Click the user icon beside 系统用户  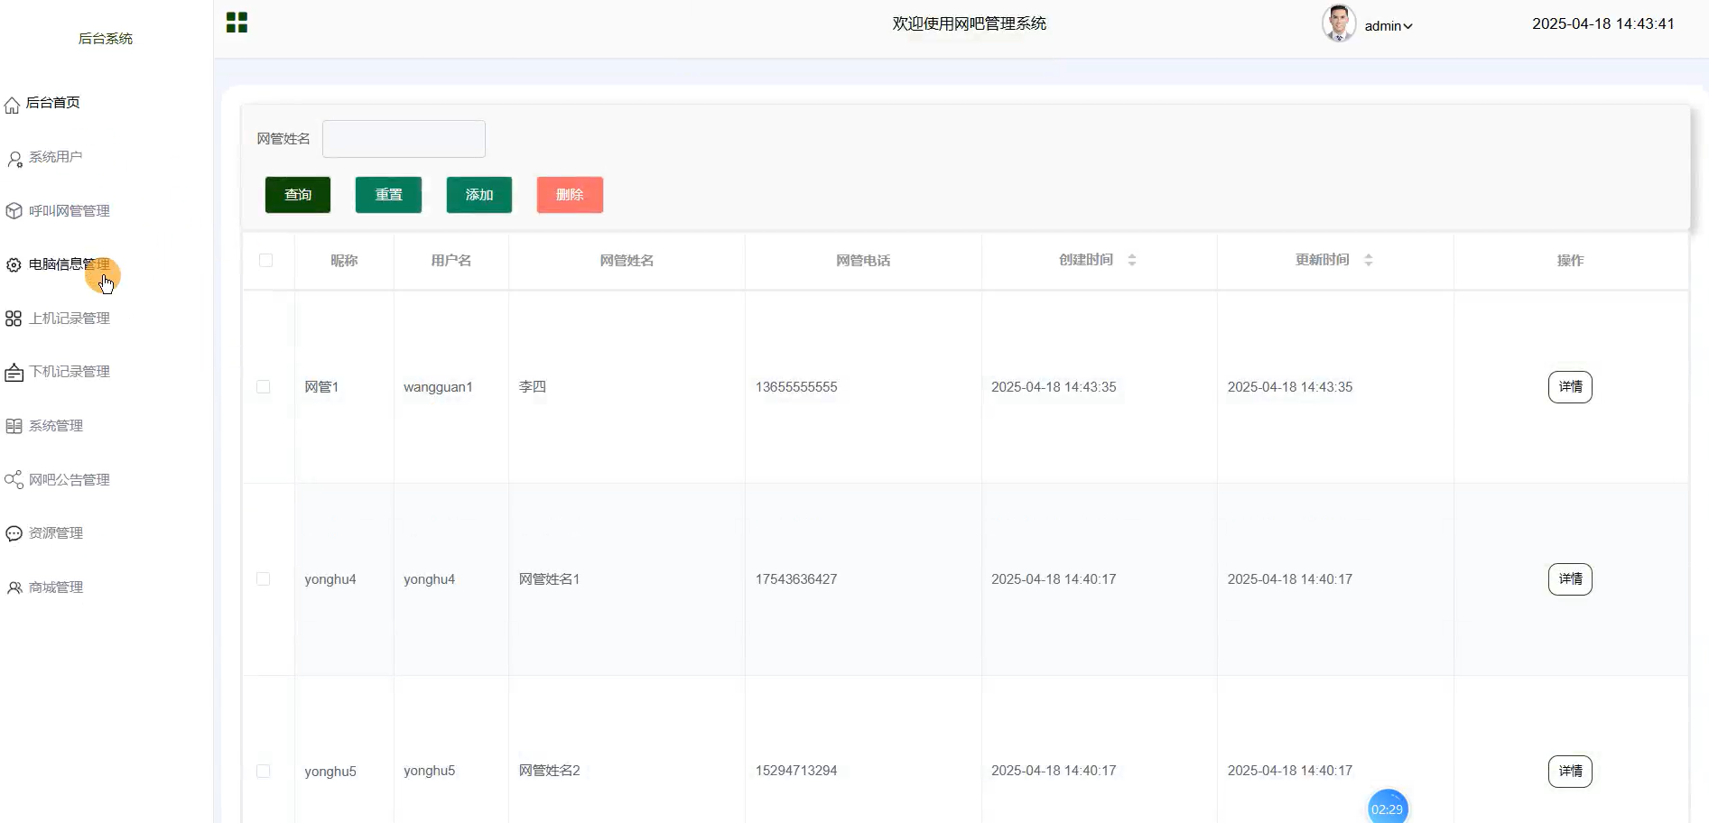point(14,160)
